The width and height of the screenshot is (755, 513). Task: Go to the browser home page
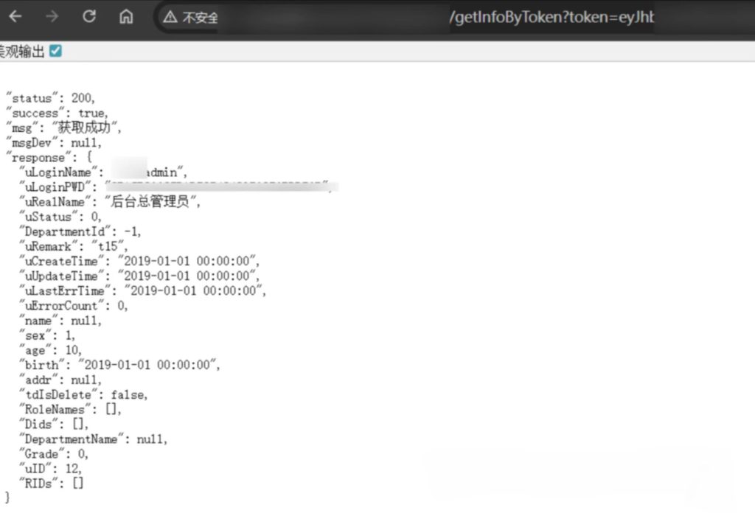126,16
